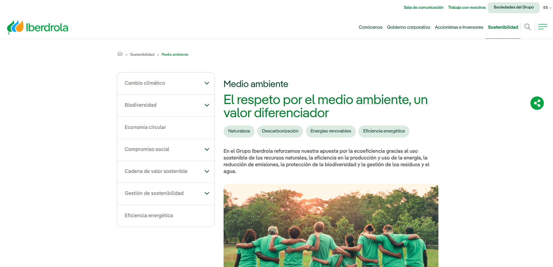Select the Naturaleza tag

239,131
